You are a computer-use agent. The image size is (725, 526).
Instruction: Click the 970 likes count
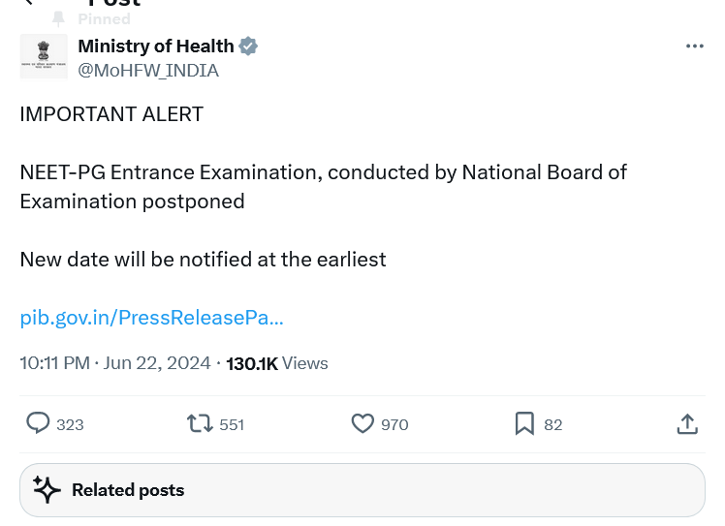394,425
